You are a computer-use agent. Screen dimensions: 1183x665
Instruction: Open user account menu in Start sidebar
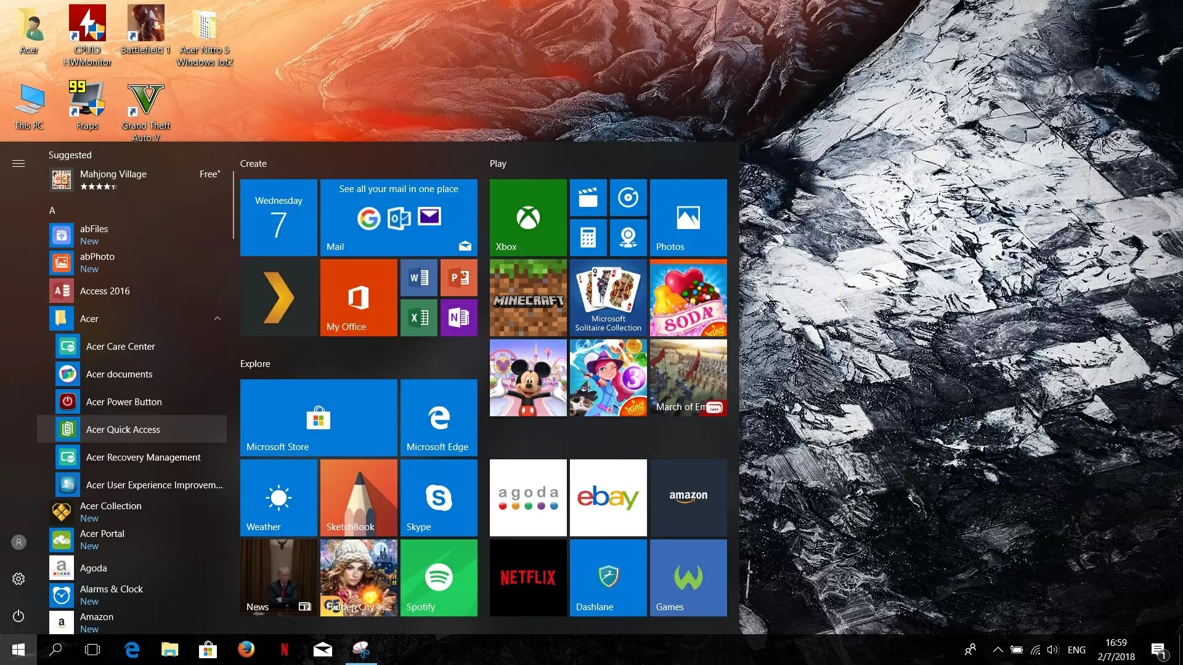(18, 542)
